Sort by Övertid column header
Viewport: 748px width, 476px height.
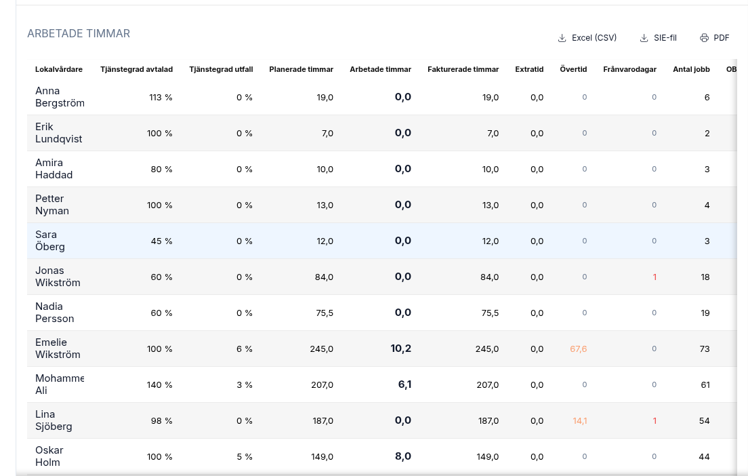coord(573,69)
